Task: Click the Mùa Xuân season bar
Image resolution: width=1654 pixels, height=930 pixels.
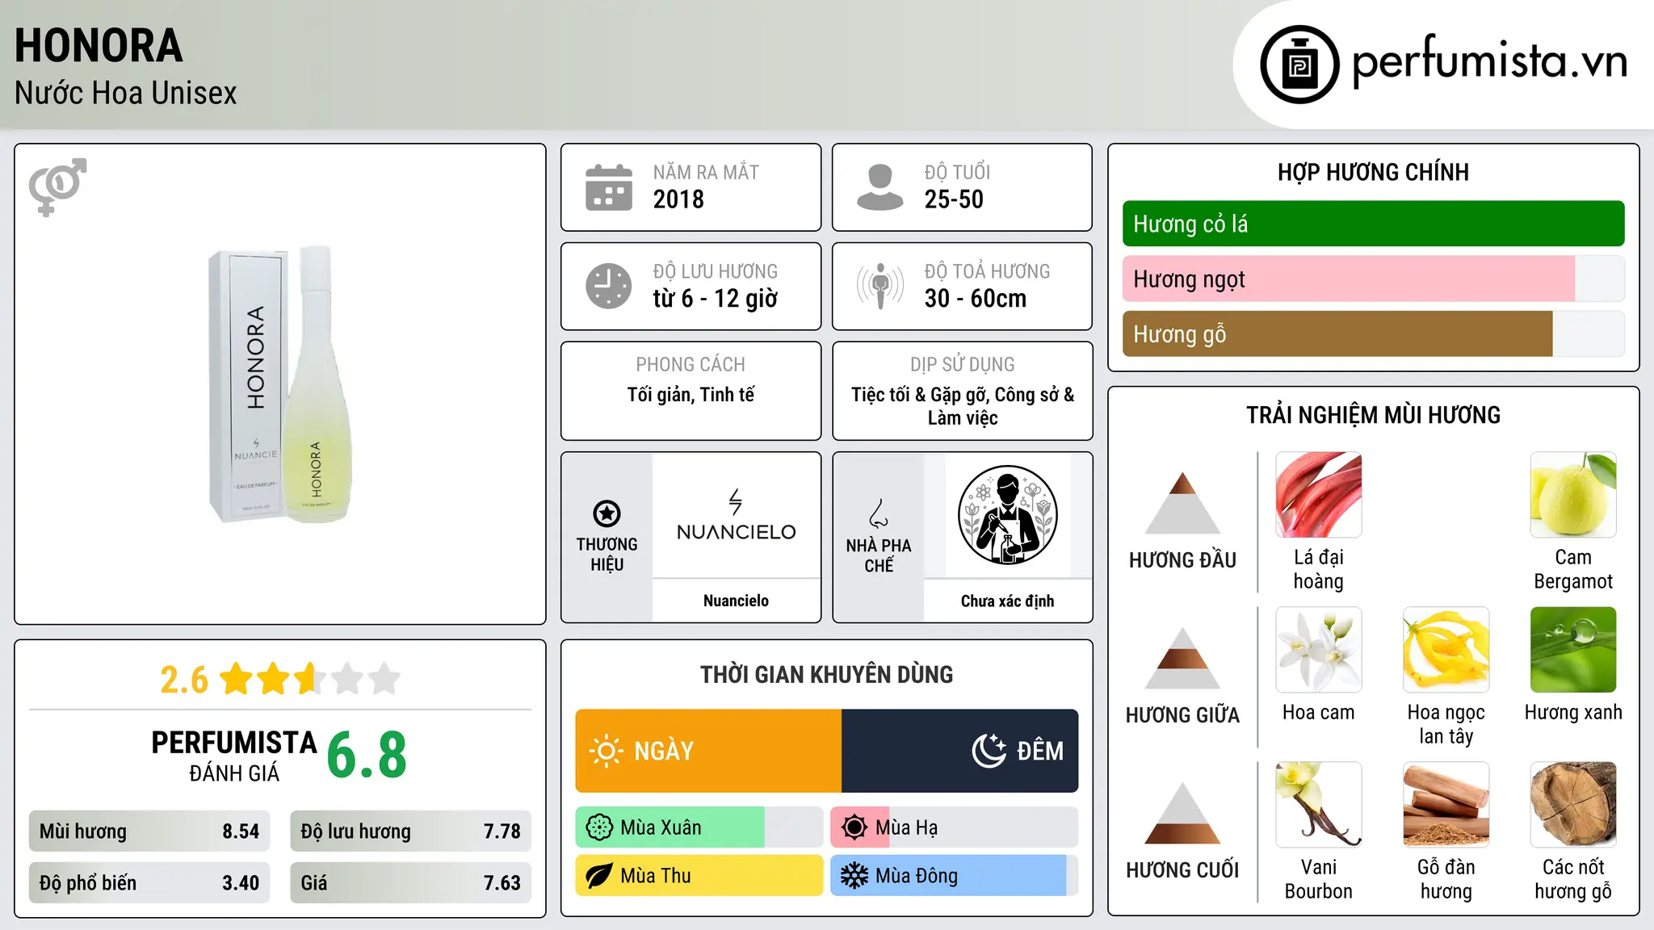Action: click(699, 827)
